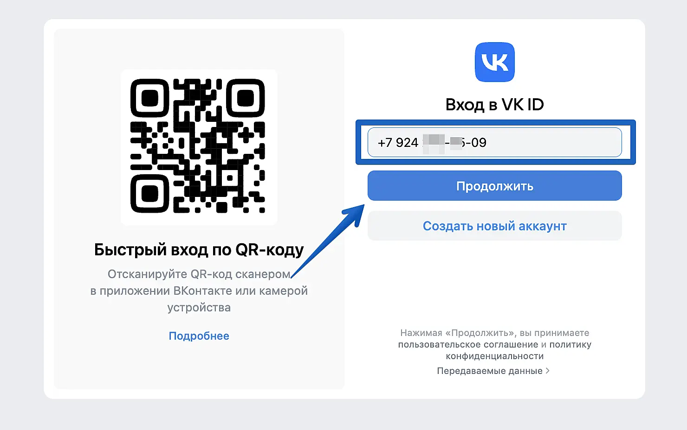Focus the phone number input field
687x430 pixels.
(x=495, y=142)
